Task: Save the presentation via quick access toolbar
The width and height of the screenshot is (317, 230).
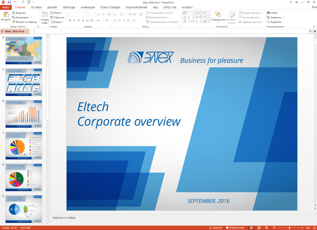Action: 9,2
